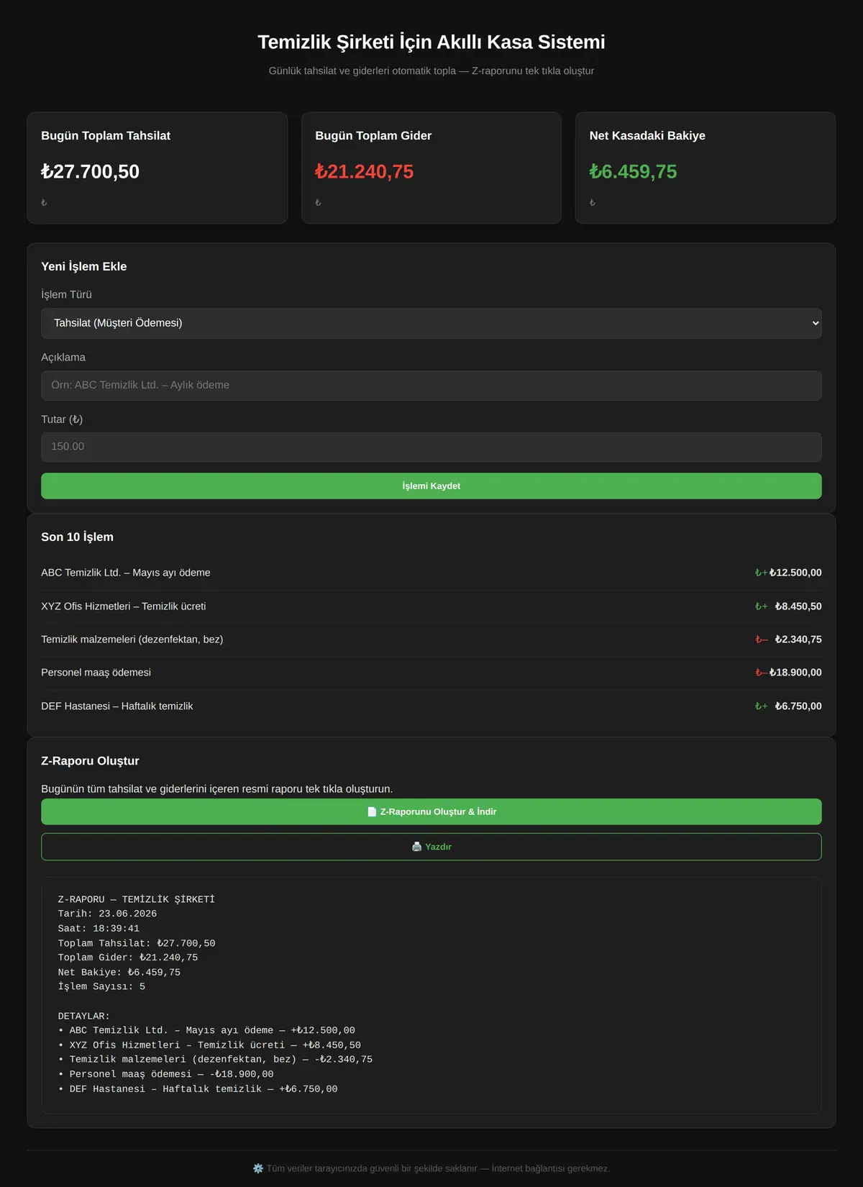The image size is (863, 1187).
Task: Click the small lira icon under Bugün Toplam Tahsilat
Action: click(x=44, y=203)
